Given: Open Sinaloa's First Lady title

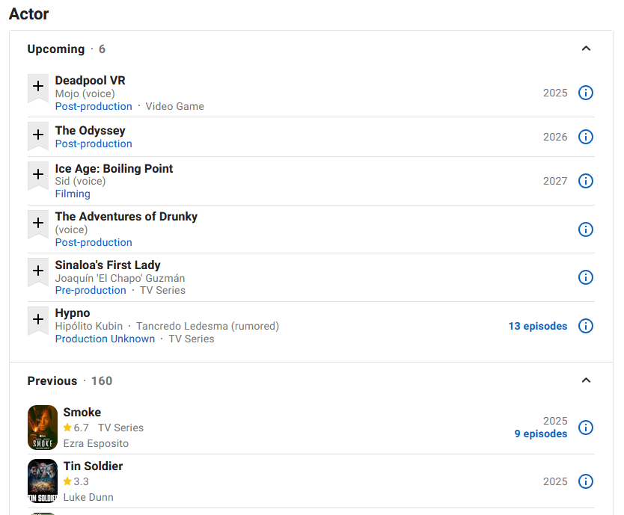Looking at the screenshot, I should tap(108, 265).
